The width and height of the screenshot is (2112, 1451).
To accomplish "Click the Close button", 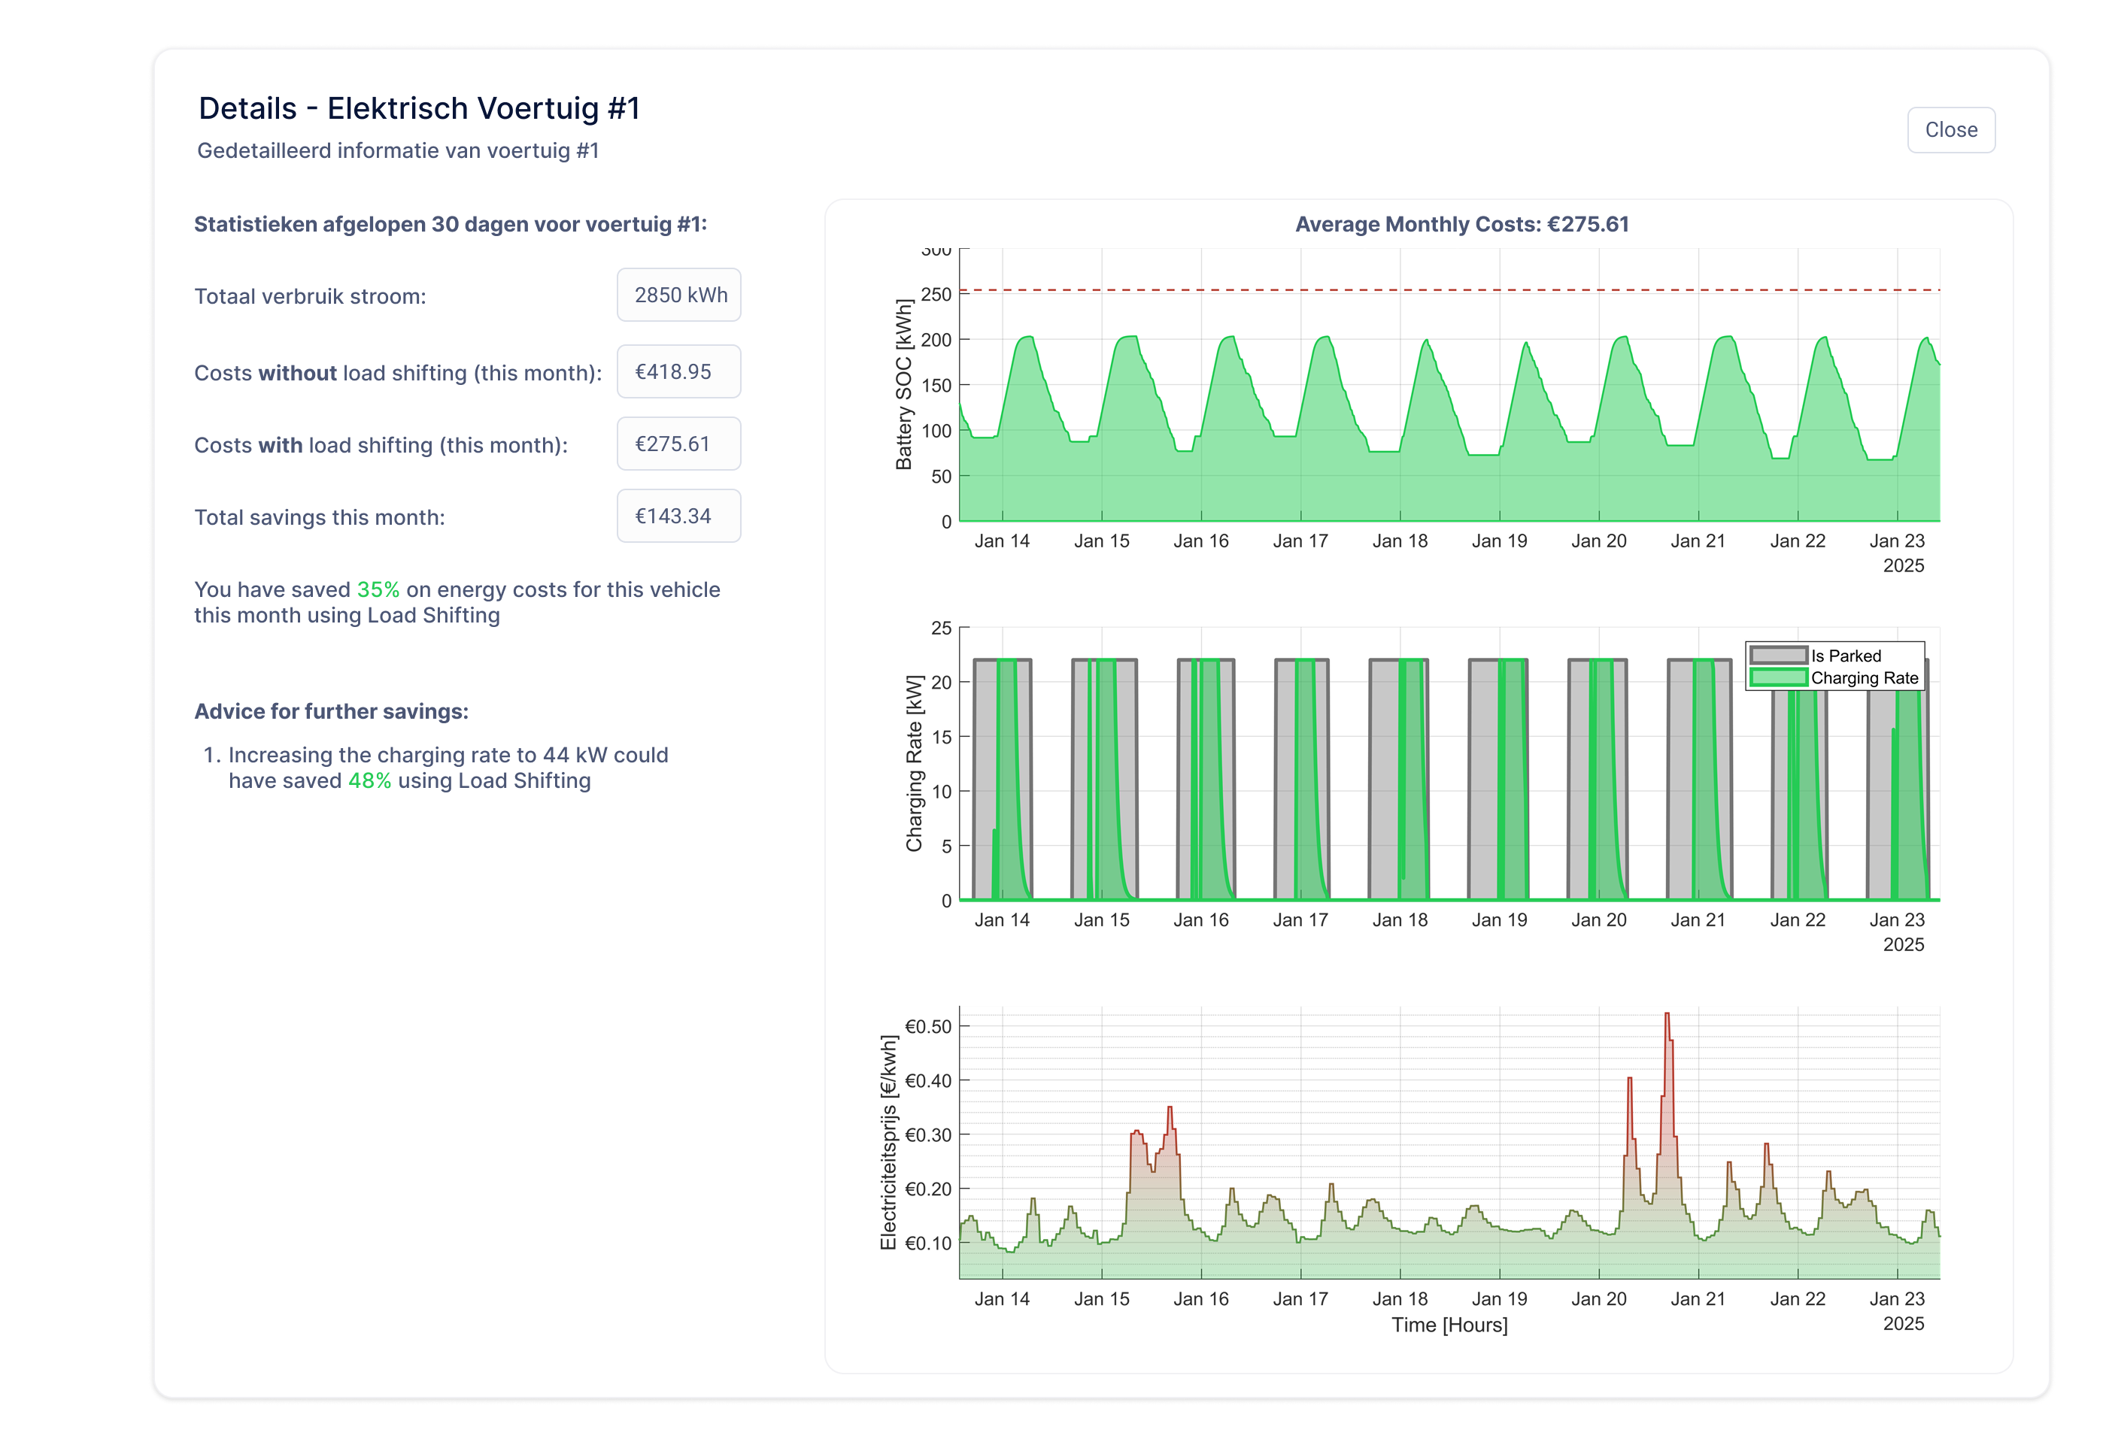I will 1950,130.
